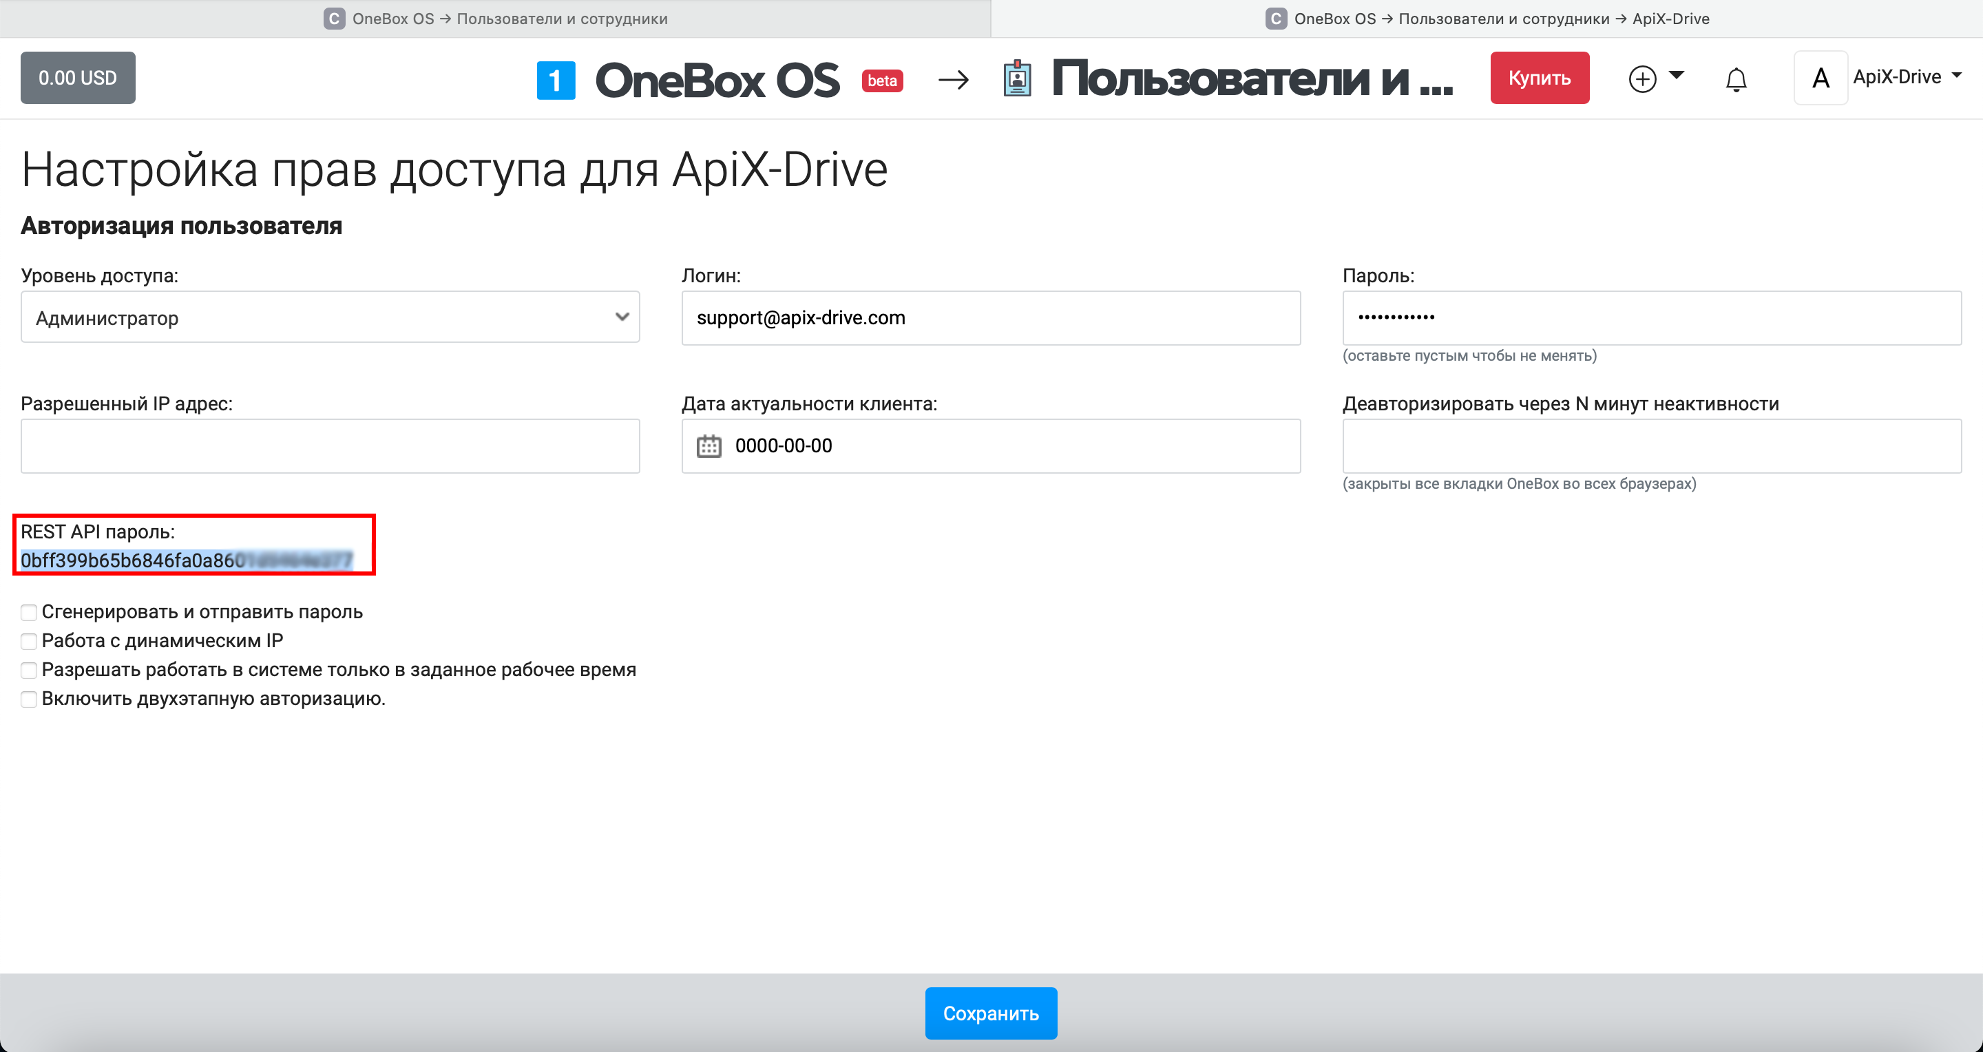This screenshot has height=1052, width=1983.
Task: Click the hint закрыты все вкладки OneBox
Action: coord(1520,484)
